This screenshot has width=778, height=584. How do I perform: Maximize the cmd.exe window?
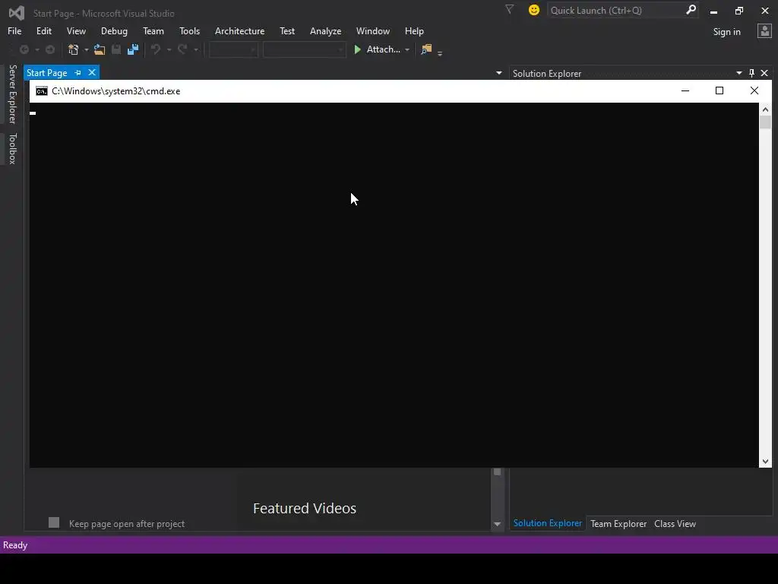(x=719, y=90)
